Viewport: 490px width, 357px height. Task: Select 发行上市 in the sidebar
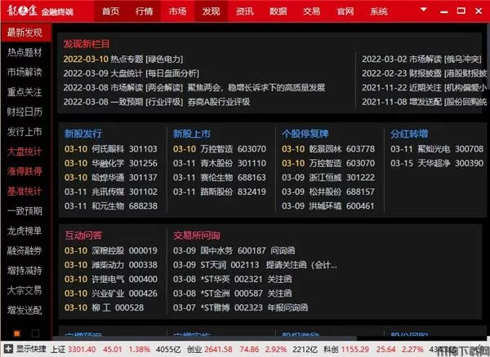coord(25,132)
